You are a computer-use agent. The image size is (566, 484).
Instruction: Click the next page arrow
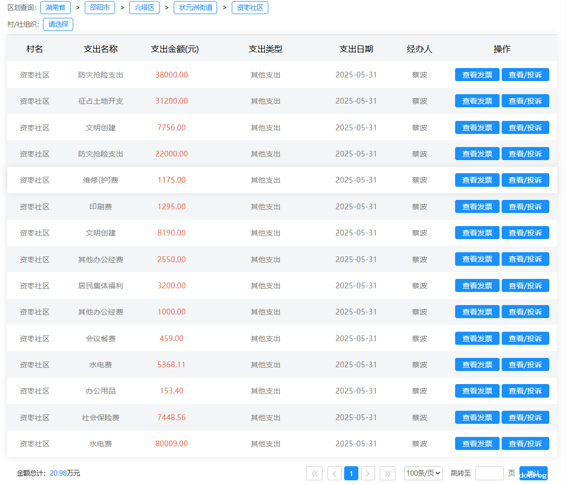(x=368, y=474)
